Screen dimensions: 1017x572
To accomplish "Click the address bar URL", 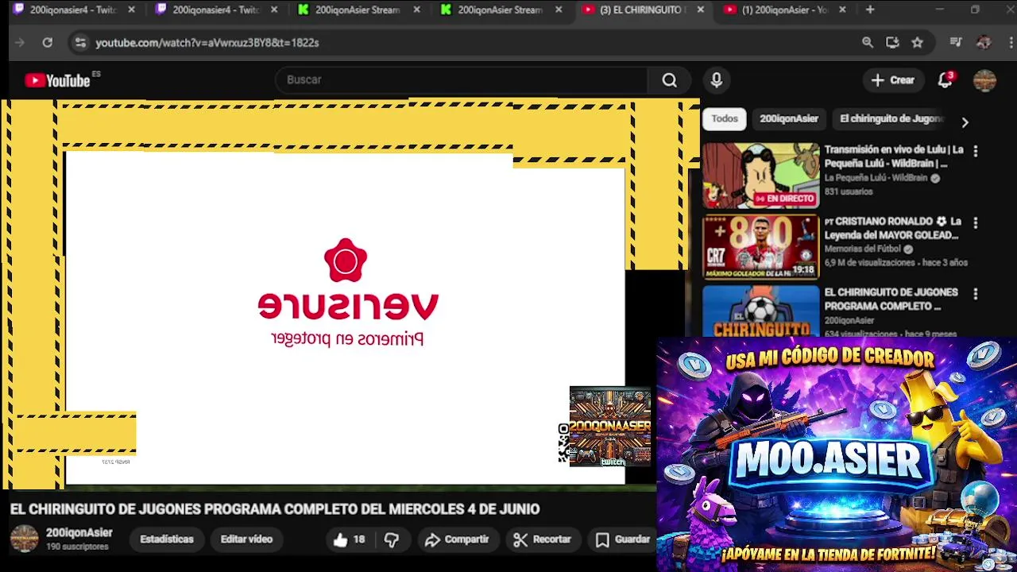I will pos(207,43).
